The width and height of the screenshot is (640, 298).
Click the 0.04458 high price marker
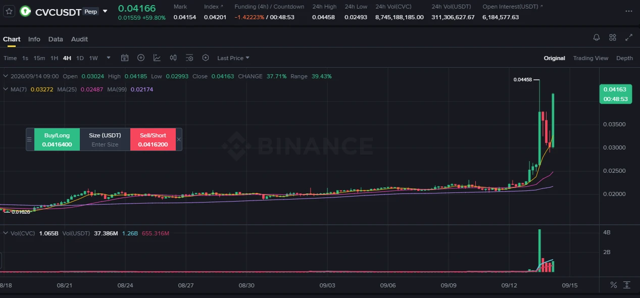coord(522,79)
